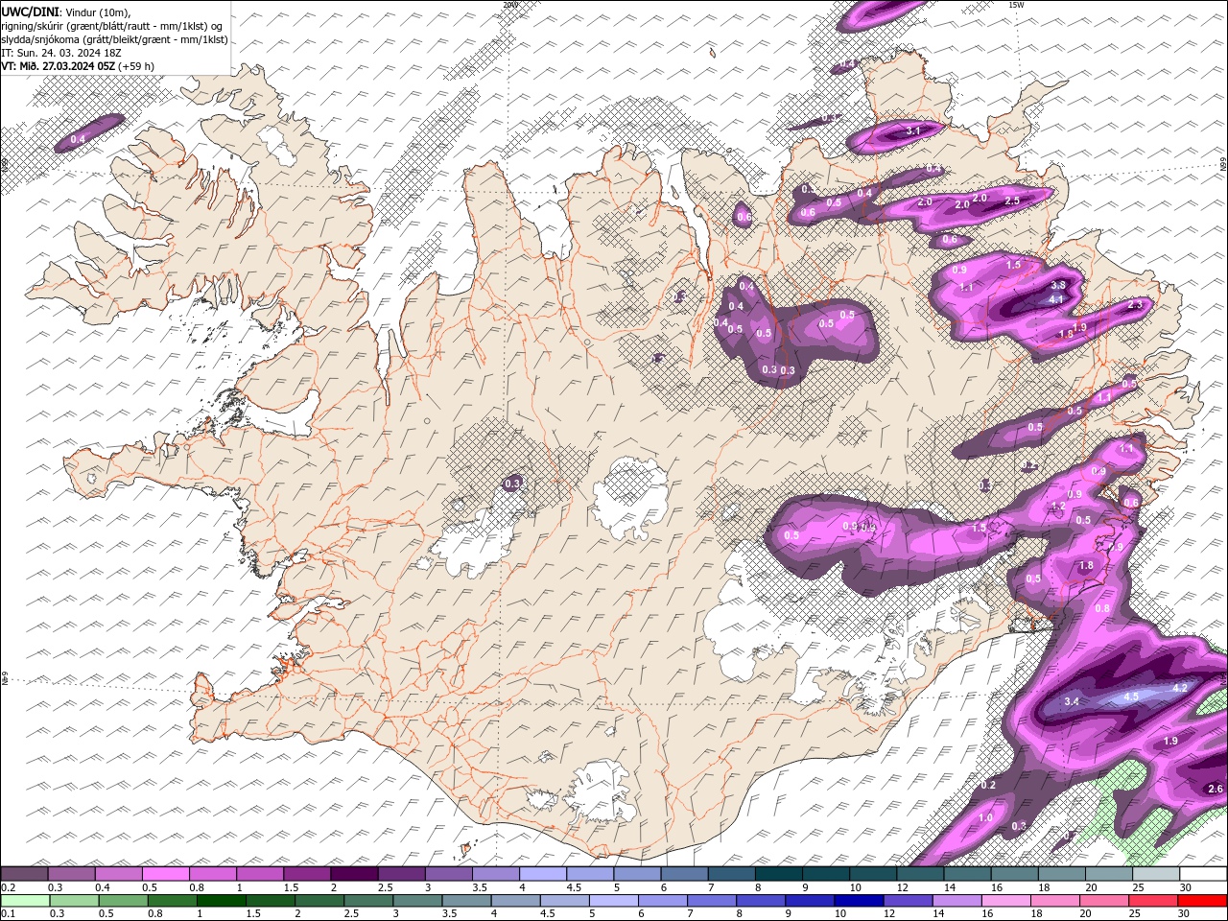Click the 0.4 value off the Westfjords coast
Viewport: 1228px width, 921px height.
pyautogui.click(x=78, y=140)
